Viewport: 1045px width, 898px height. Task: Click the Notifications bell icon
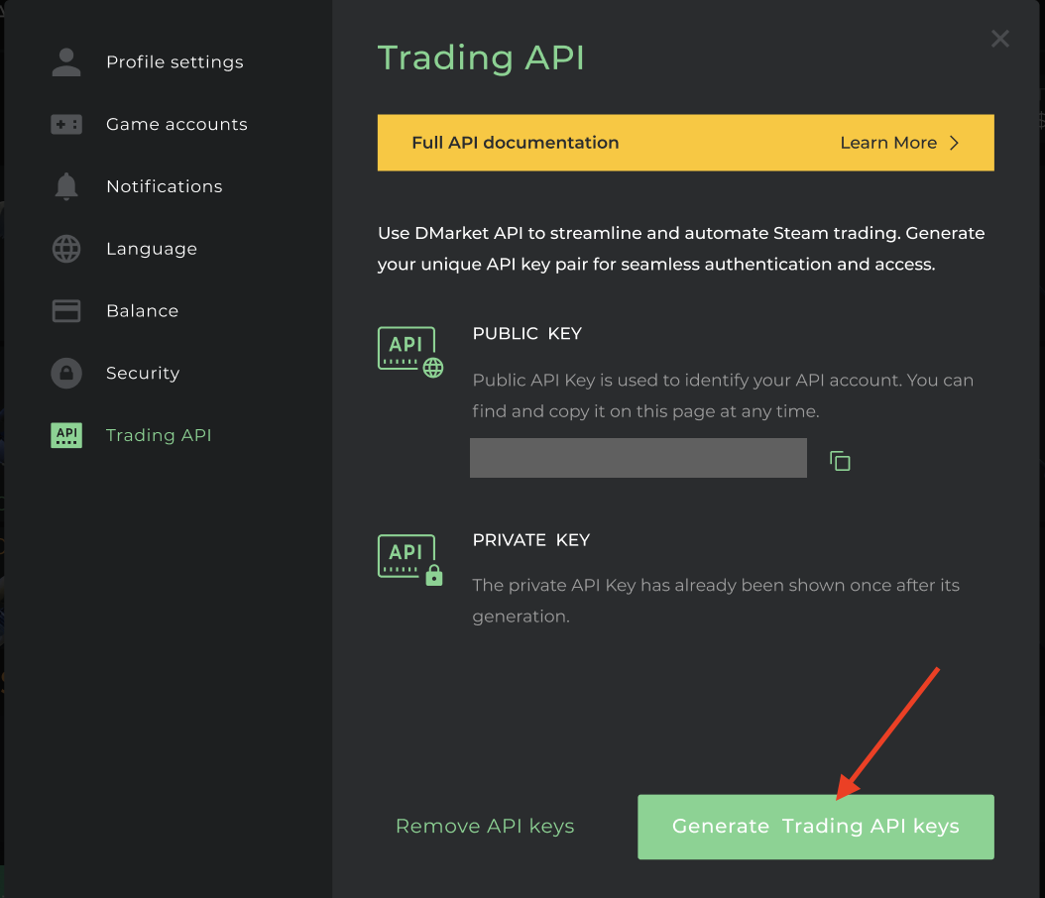66,186
